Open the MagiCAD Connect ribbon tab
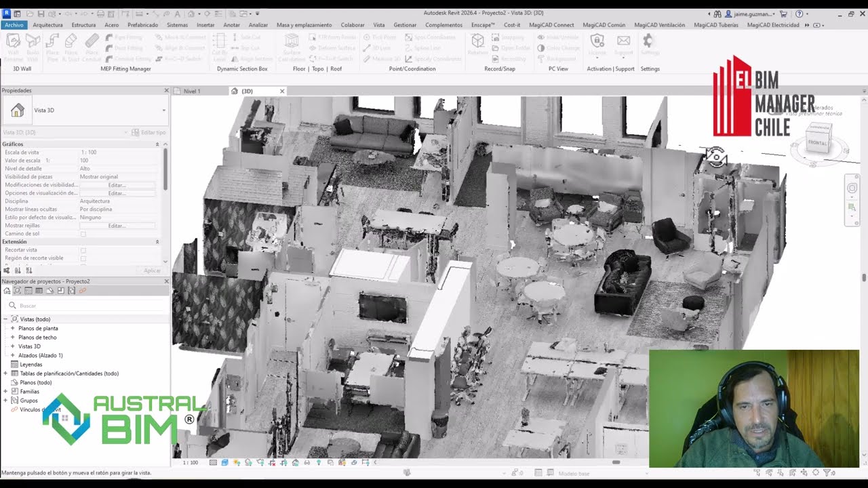Image resolution: width=868 pixels, height=488 pixels. point(551,25)
